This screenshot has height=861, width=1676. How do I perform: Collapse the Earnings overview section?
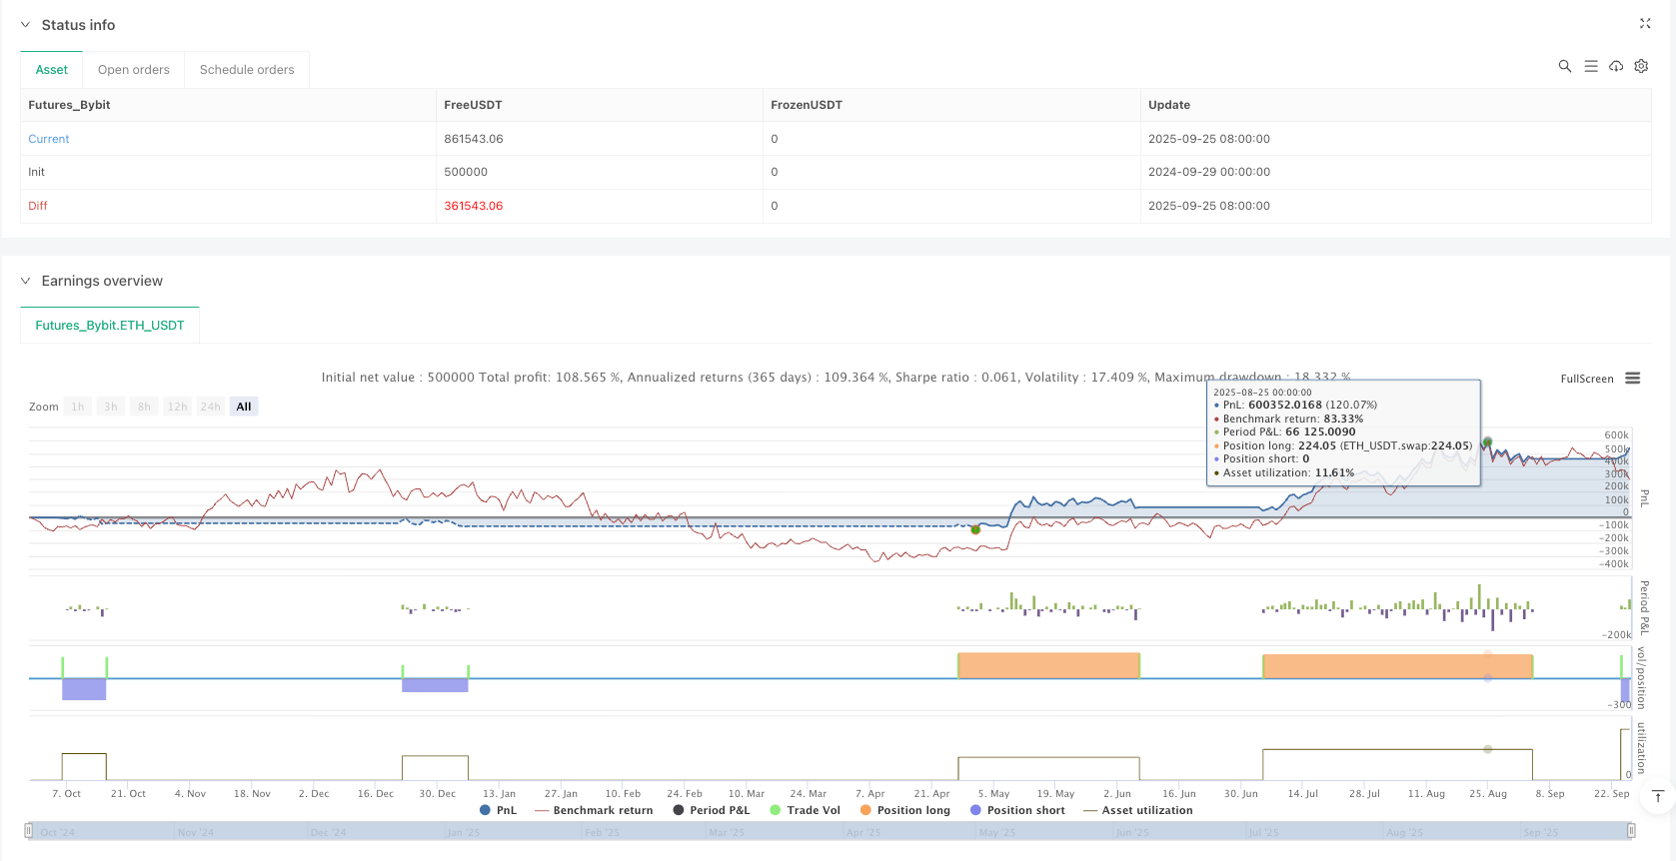pyautogui.click(x=26, y=281)
